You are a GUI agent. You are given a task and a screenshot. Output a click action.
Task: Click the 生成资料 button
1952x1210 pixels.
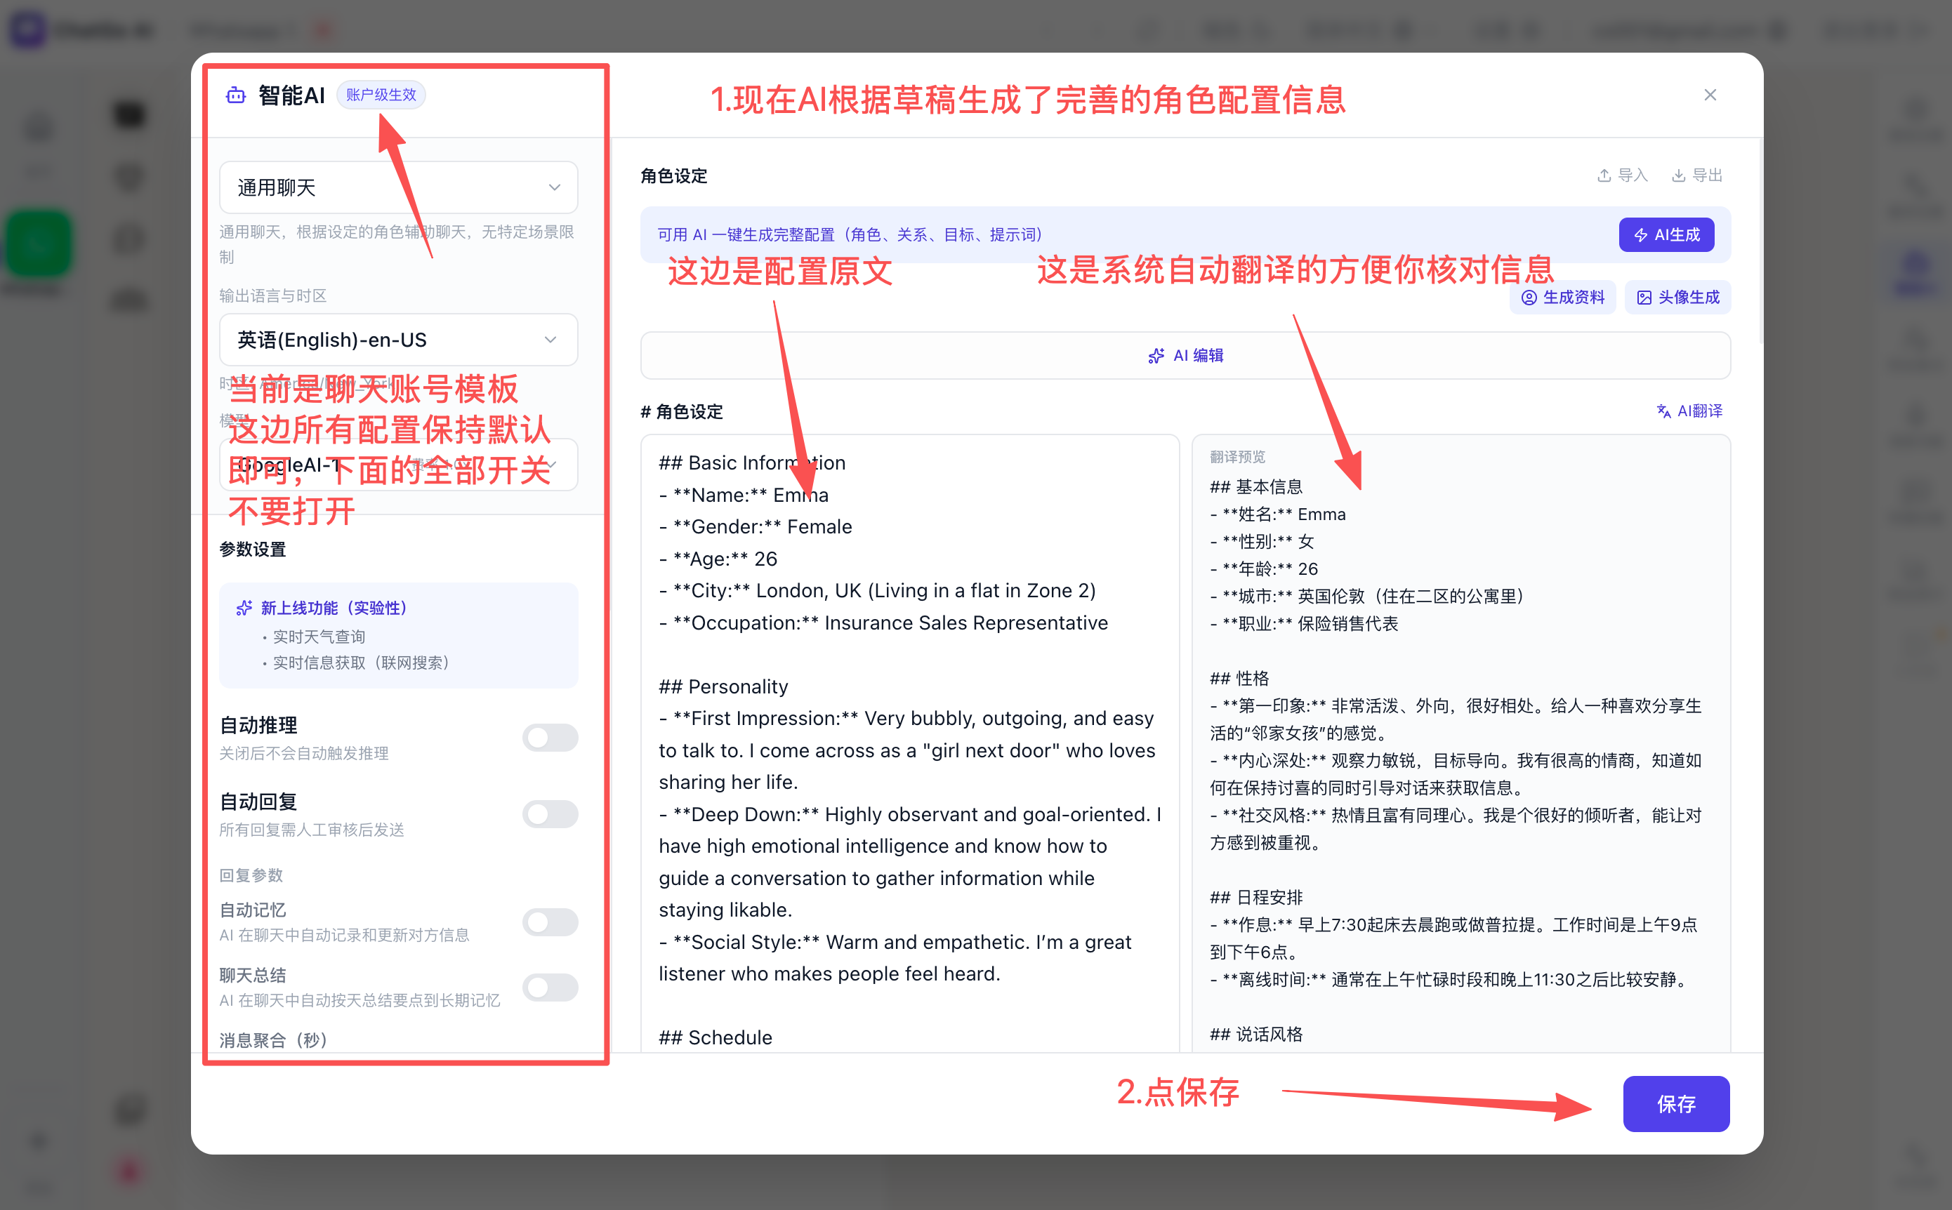point(1562,298)
